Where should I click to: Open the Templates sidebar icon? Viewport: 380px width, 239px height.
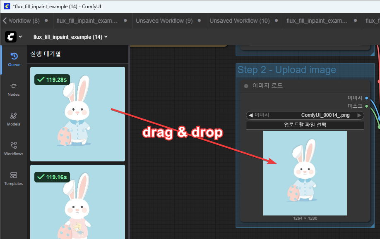(x=14, y=178)
